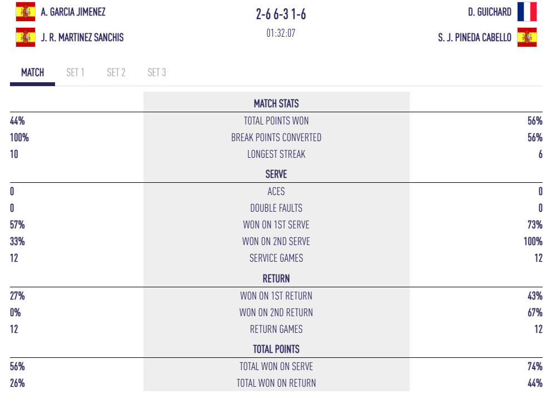551x399 pixels.
Task: Click the TOTAL WON ON RETURN label
Action: click(x=276, y=383)
